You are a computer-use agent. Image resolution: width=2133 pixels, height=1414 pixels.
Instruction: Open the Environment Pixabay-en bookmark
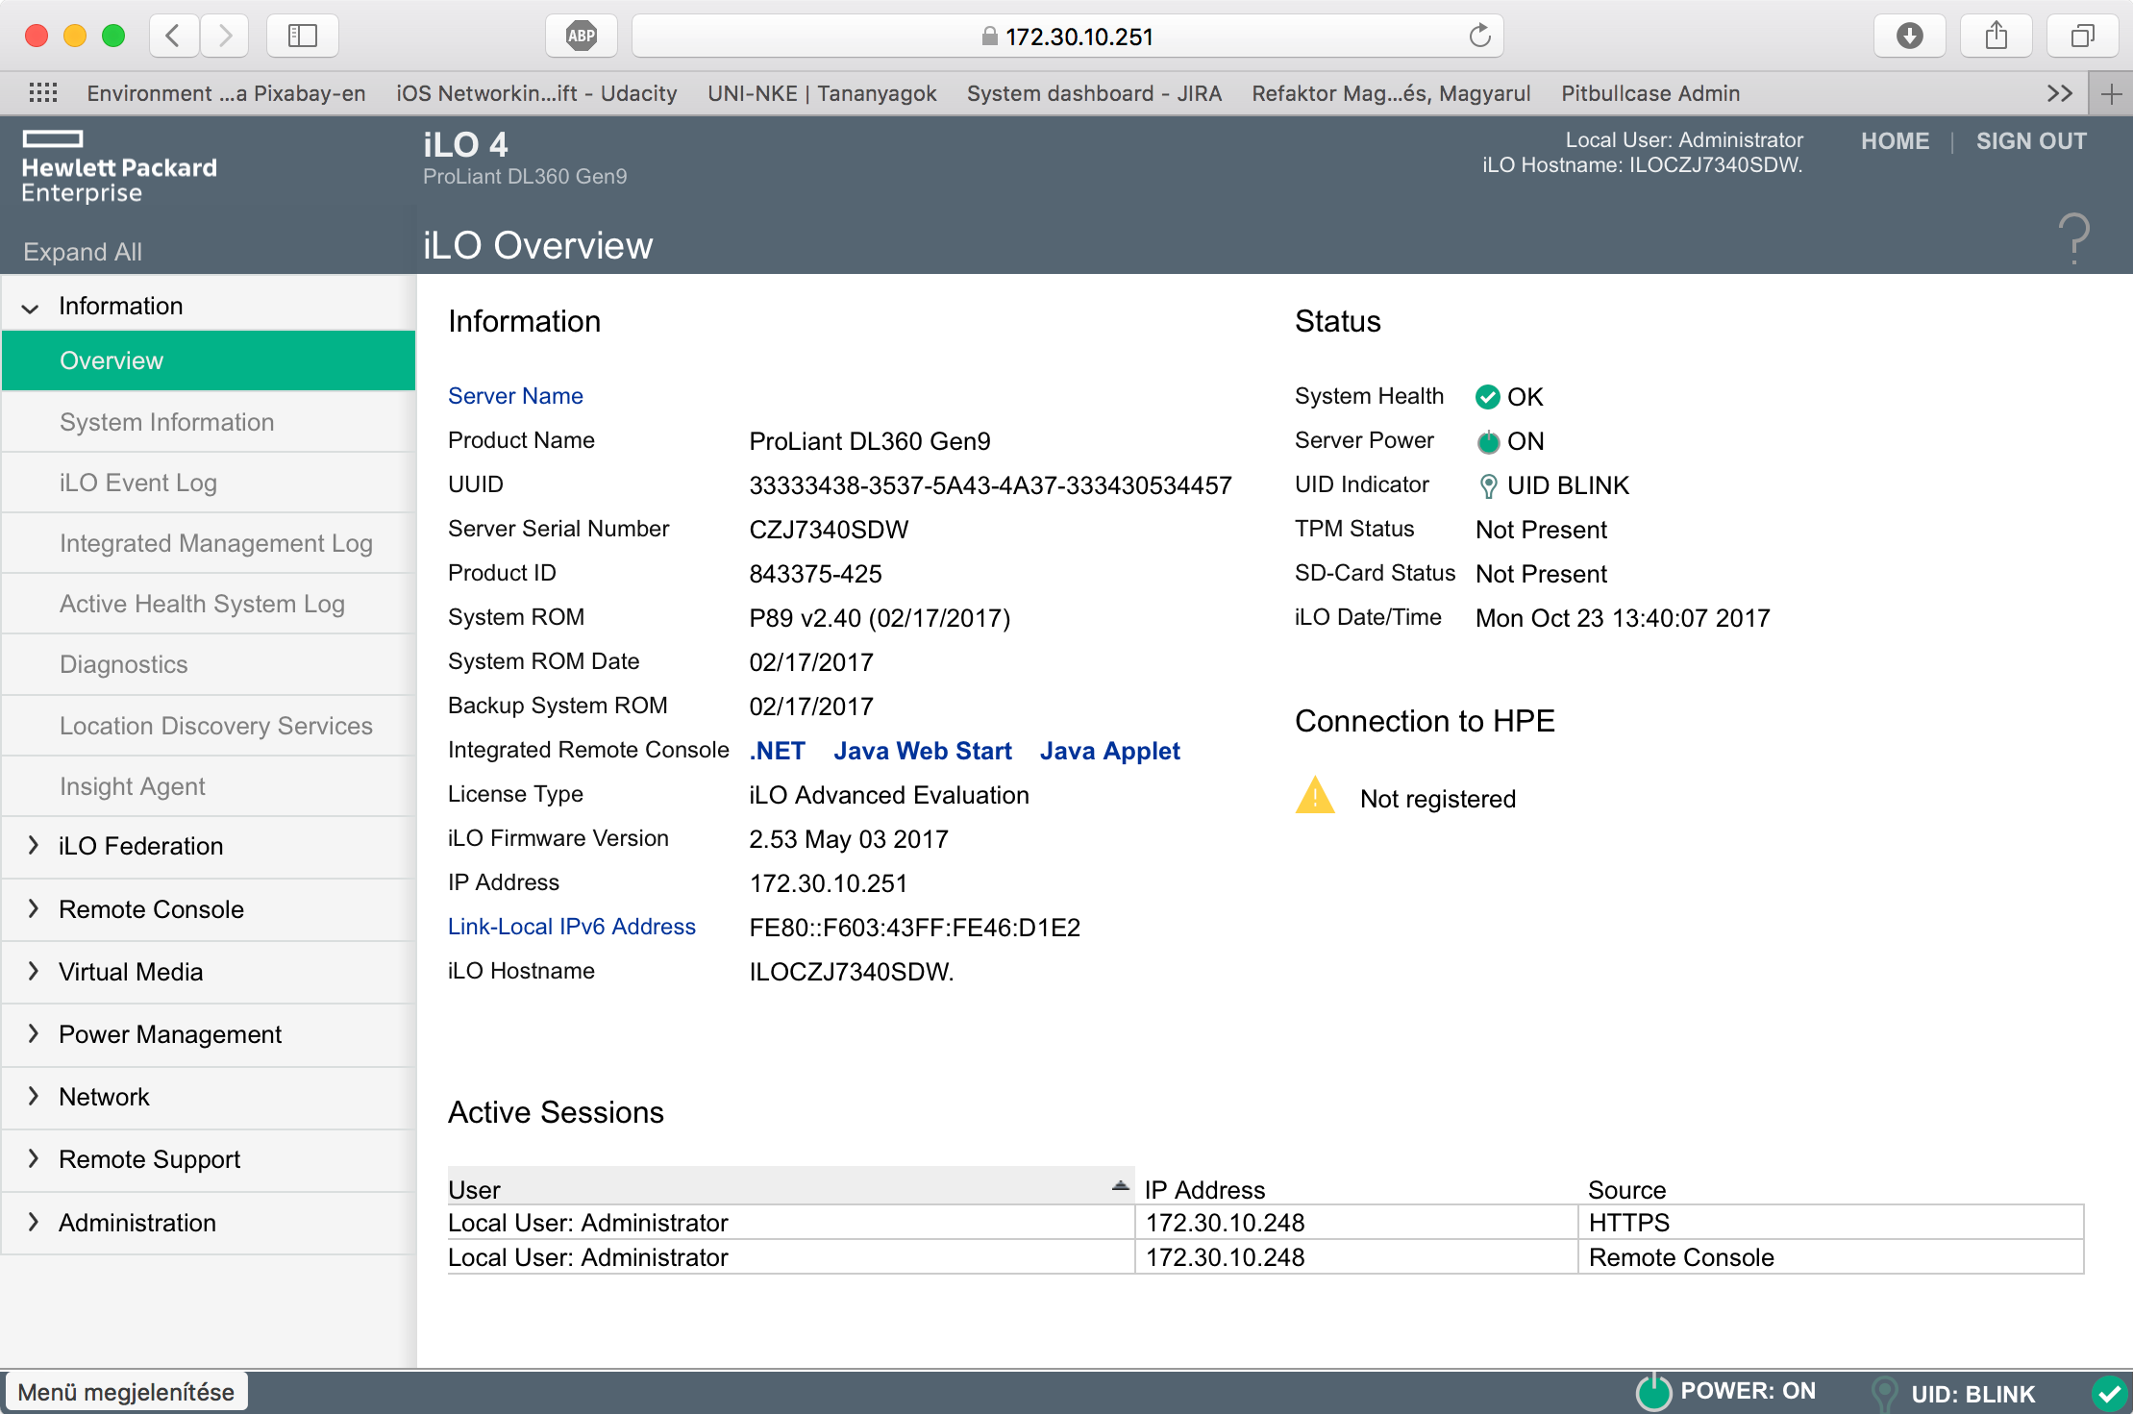[x=226, y=93]
